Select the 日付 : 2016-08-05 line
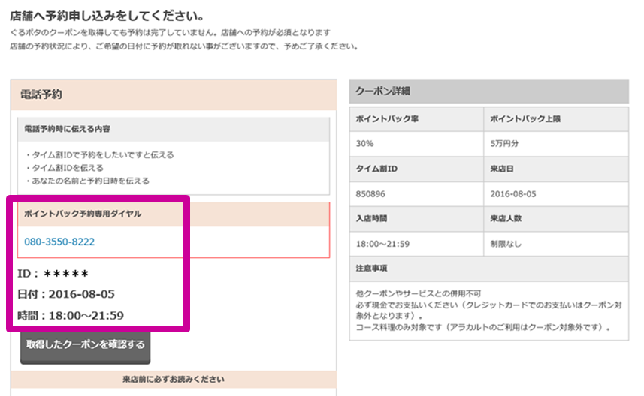Viewport: 644px width, 396px height. pos(65,294)
